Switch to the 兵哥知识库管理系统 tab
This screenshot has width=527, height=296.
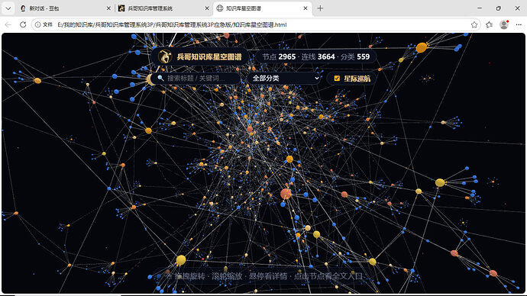tap(150, 8)
